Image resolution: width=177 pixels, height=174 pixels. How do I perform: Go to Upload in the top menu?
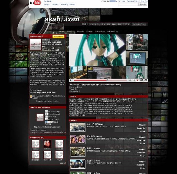72,4
